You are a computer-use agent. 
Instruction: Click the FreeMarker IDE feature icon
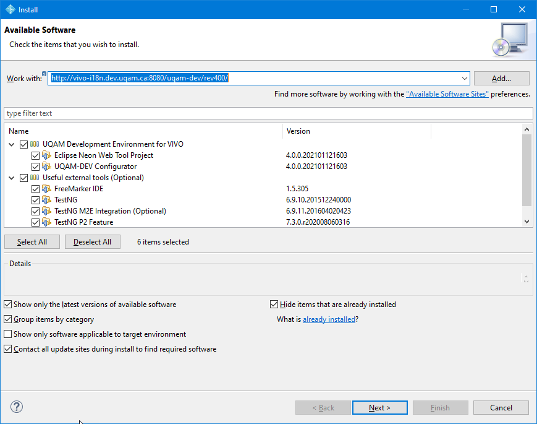point(46,189)
